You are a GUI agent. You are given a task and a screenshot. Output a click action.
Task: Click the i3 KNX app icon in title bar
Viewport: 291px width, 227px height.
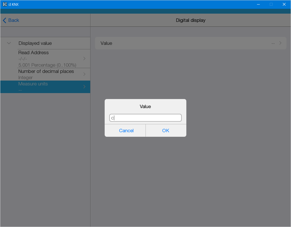(5, 4)
